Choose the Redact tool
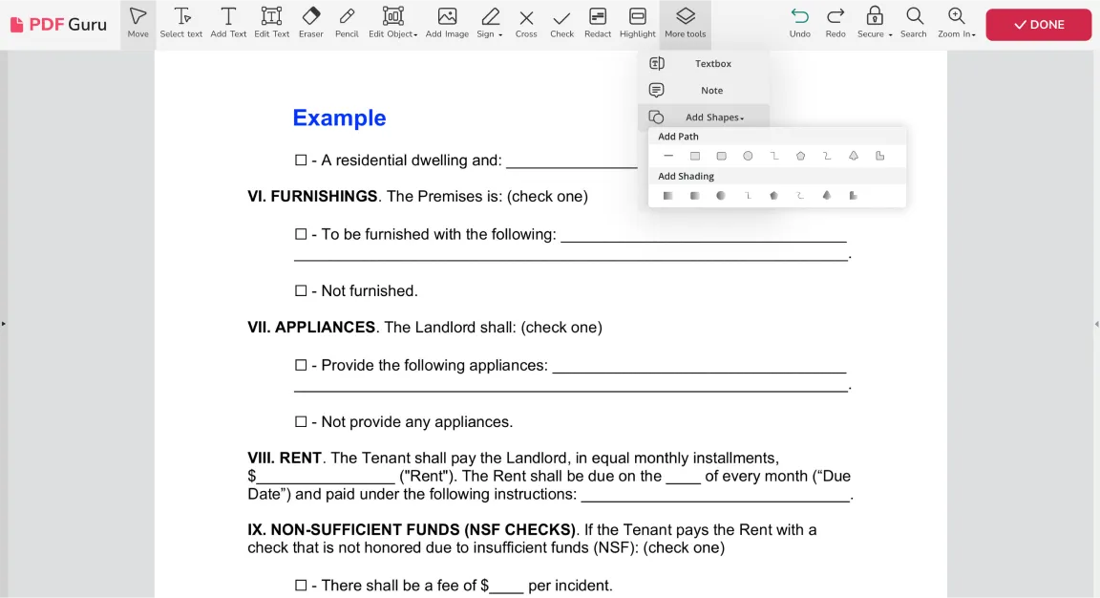 598,23
